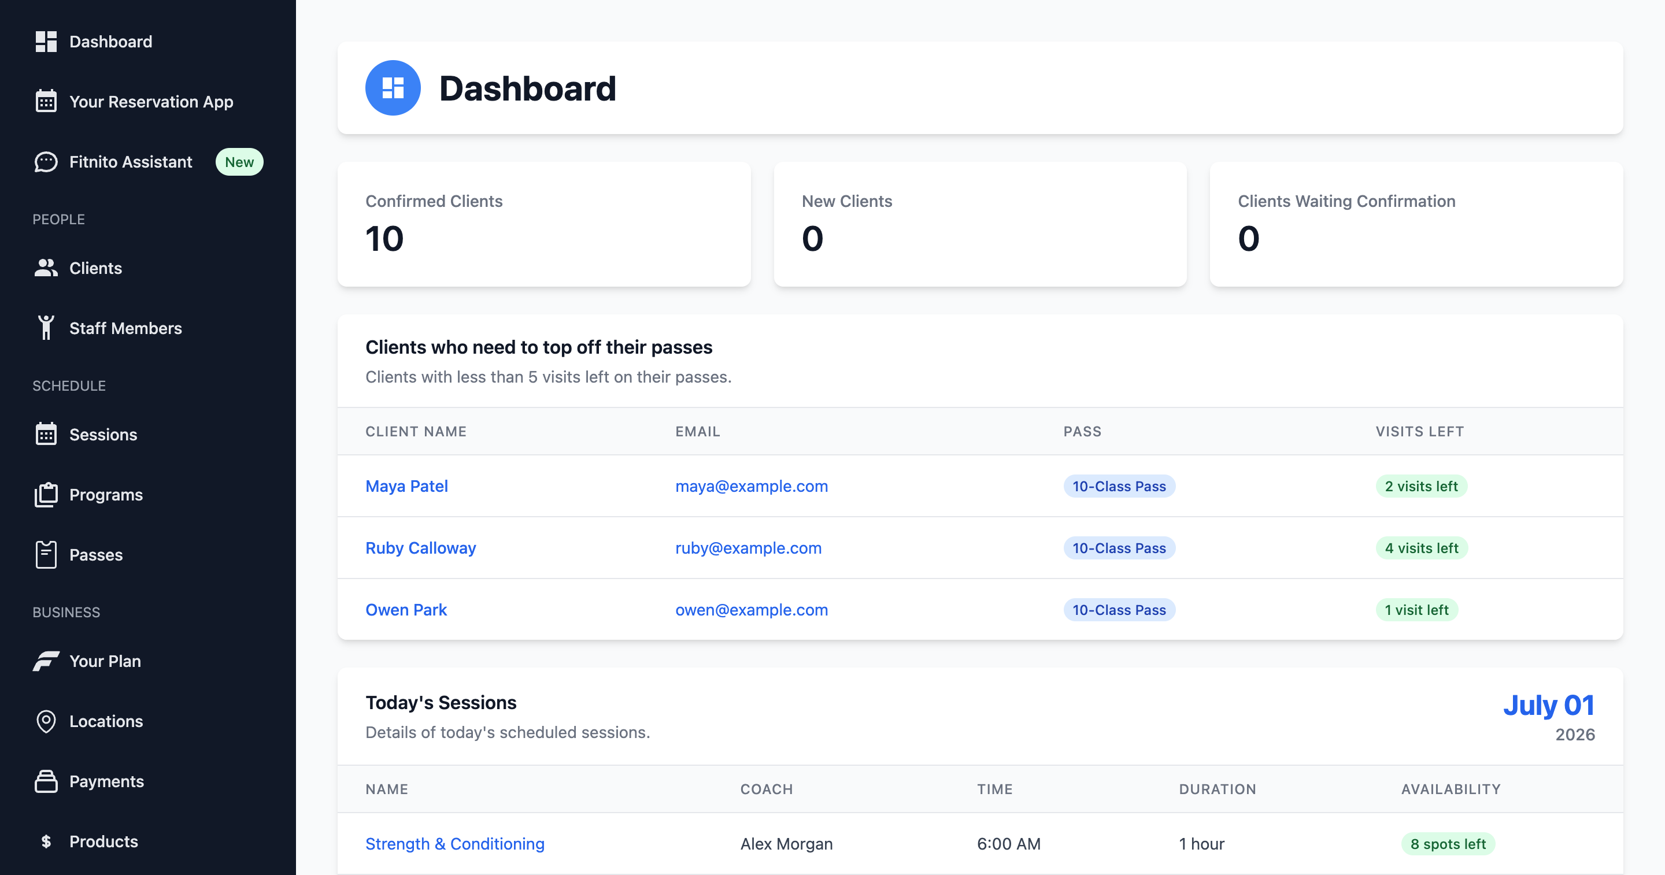The height and width of the screenshot is (875, 1665).
Task: Click the EMAIL column header
Action: coord(697,431)
